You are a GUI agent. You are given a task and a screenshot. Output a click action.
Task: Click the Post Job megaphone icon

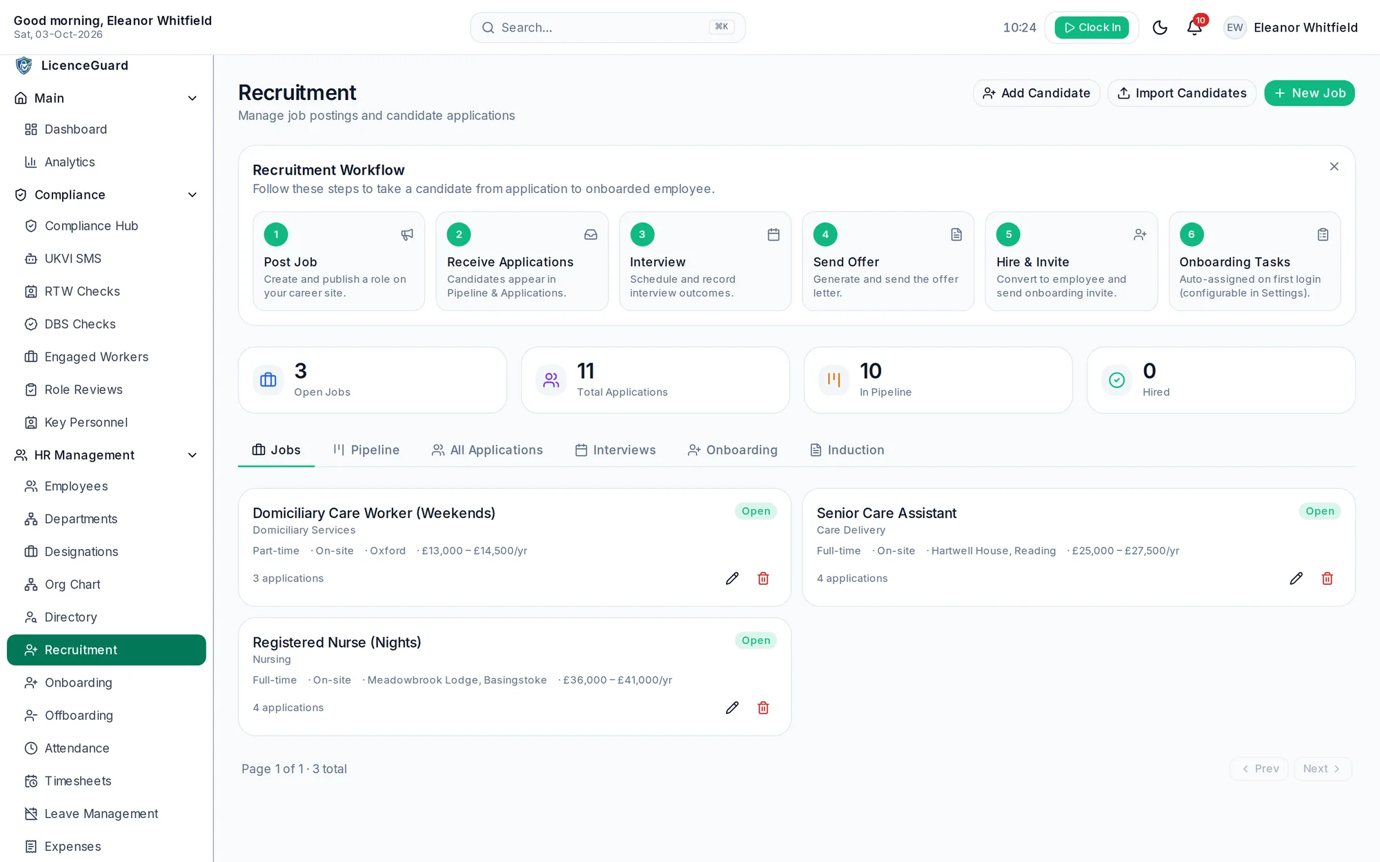[x=407, y=234]
